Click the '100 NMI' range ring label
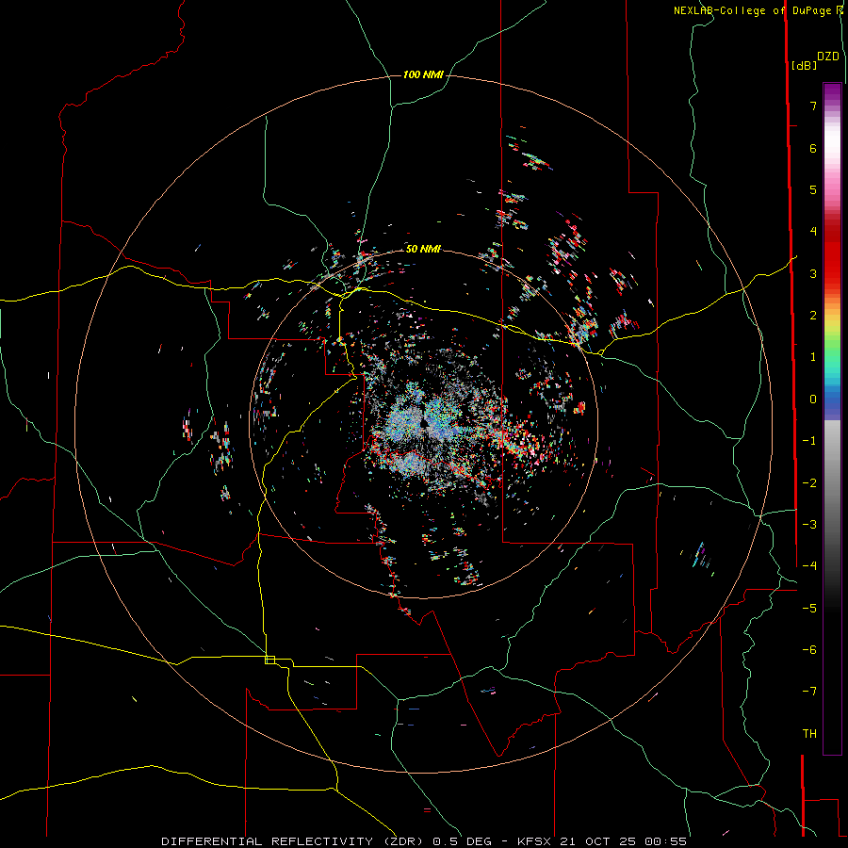The height and width of the screenshot is (848, 848). point(423,74)
